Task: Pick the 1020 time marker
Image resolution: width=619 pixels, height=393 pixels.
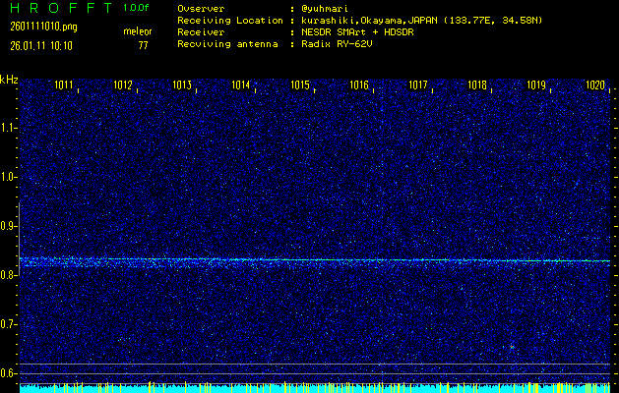Action: [594, 86]
